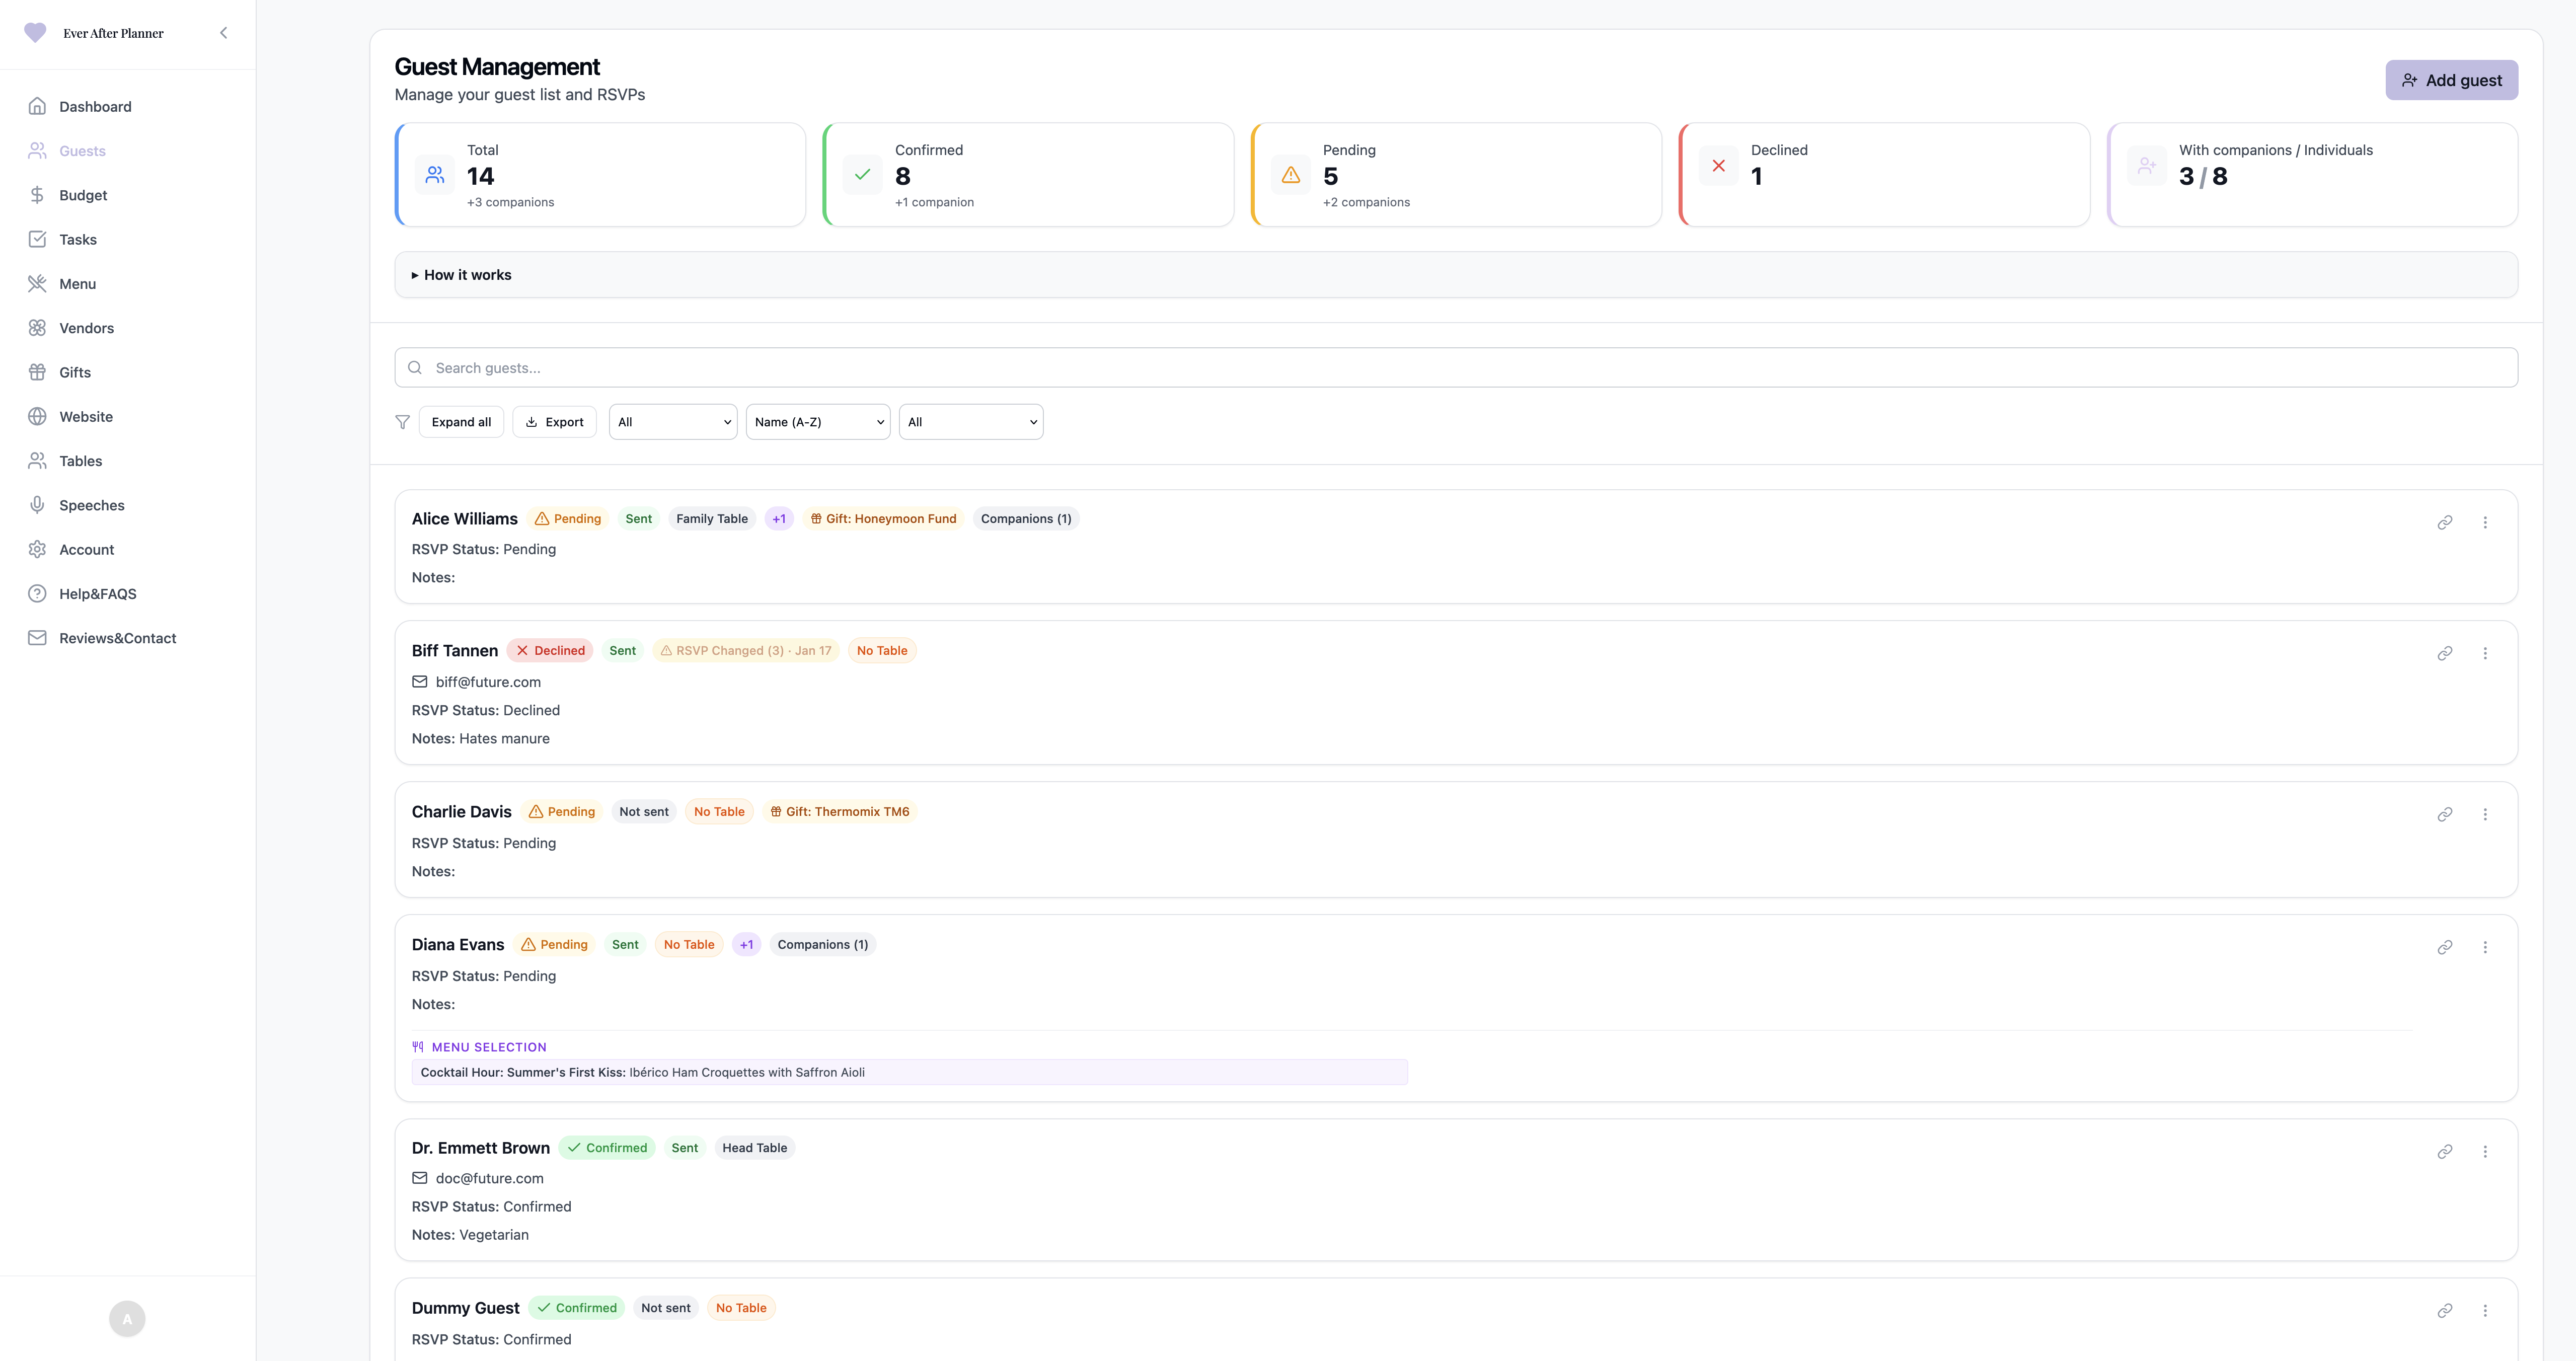Click the link icon on Charlie Davis row
This screenshot has width=2576, height=1361.
point(2444,814)
